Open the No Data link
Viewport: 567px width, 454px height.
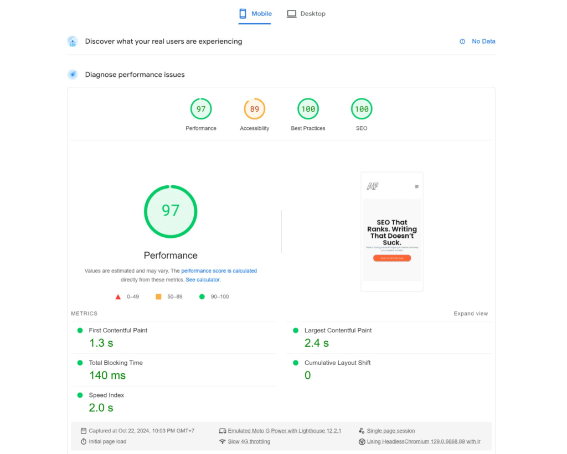tap(483, 41)
